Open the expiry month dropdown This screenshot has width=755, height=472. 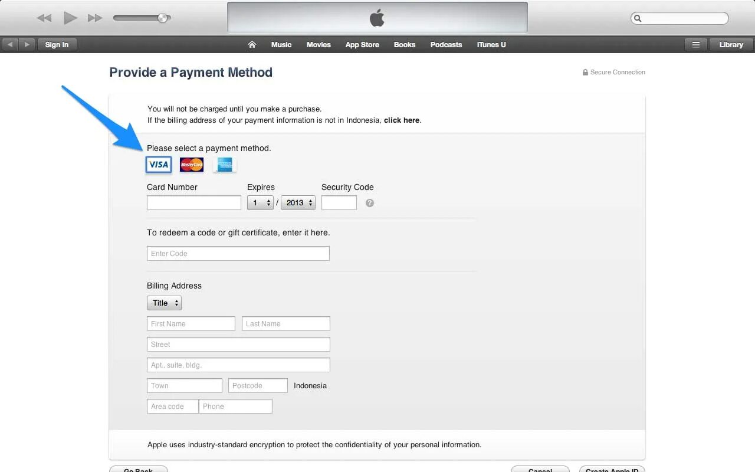click(260, 203)
